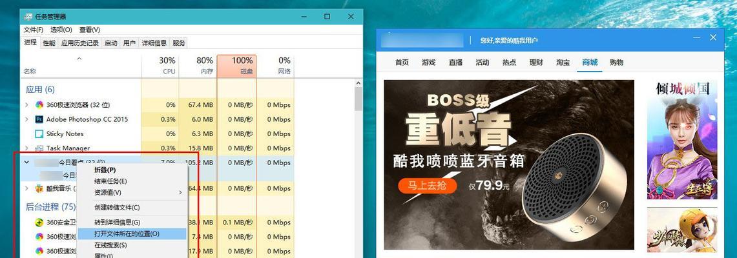Click the 名称 column header
The height and width of the screenshot is (258, 737).
pos(30,72)
